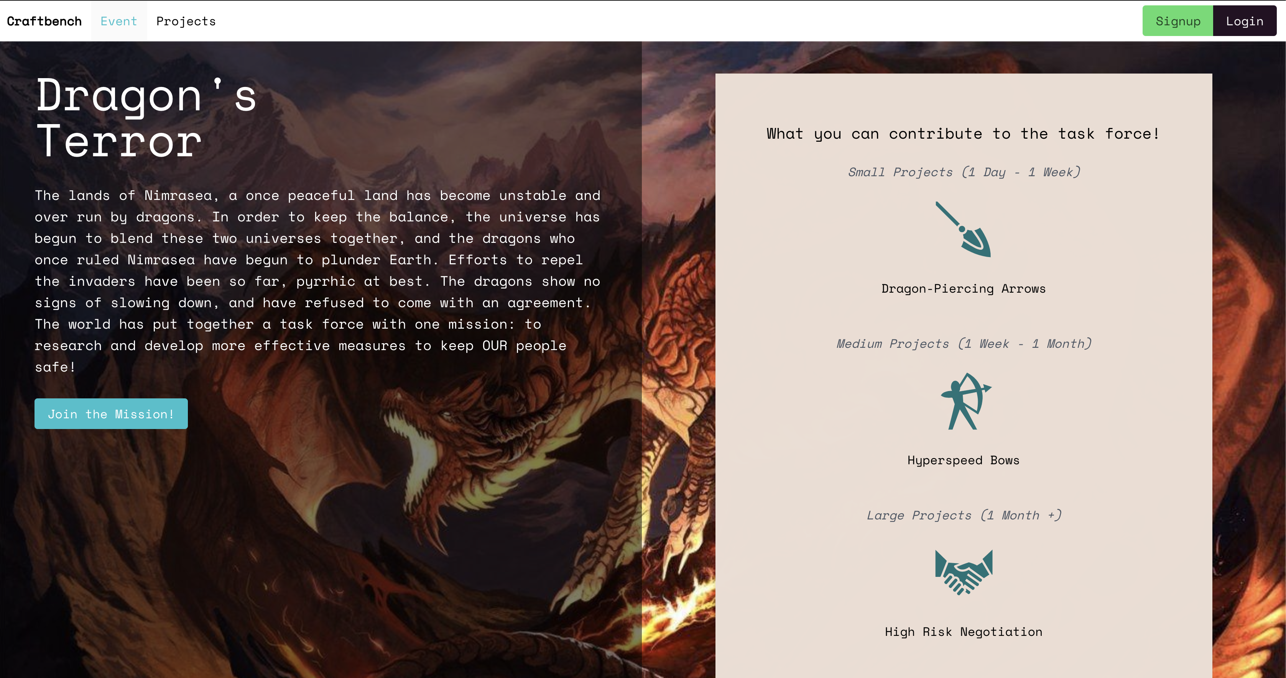The width and height of the screenshot is (1286, 678).
Task: Click the Small Projects (1 Day - 1 Week) heading
Action: [x=964, y=172]
